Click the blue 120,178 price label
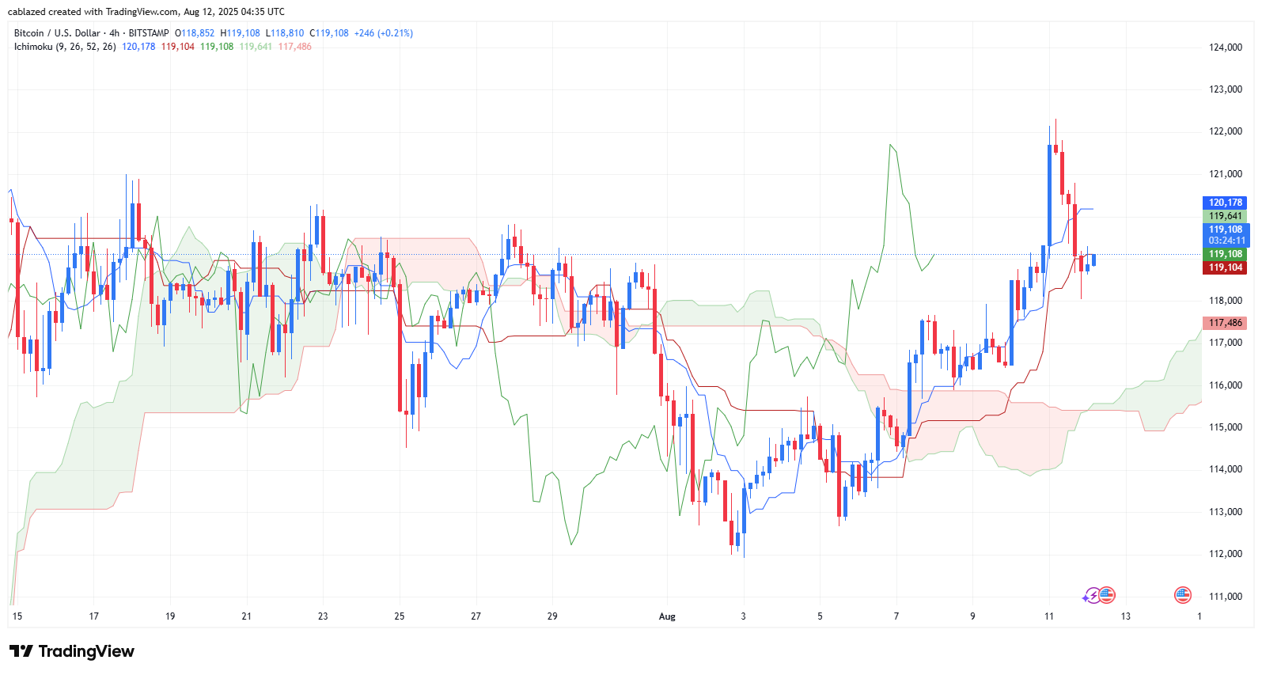This screenshot has height=675, width=1262. (x=1225, y=203)
